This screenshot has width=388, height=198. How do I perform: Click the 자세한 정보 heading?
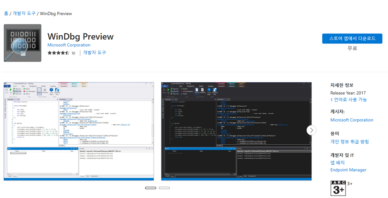[342, 85]
